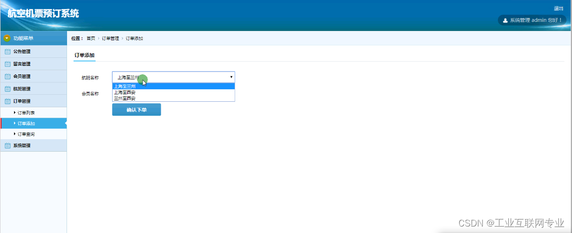The height and width of the screenshot is (233, 572).
Task: Open the 订单列表 submenu item
Action: pos(34,113)
